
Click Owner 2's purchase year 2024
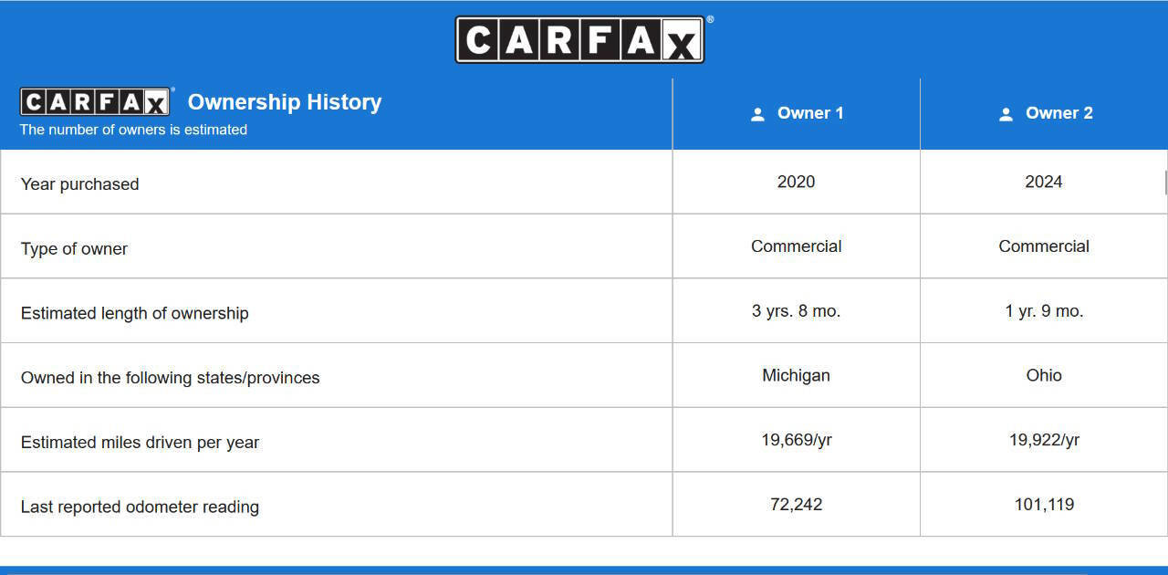click(1043, 182)
